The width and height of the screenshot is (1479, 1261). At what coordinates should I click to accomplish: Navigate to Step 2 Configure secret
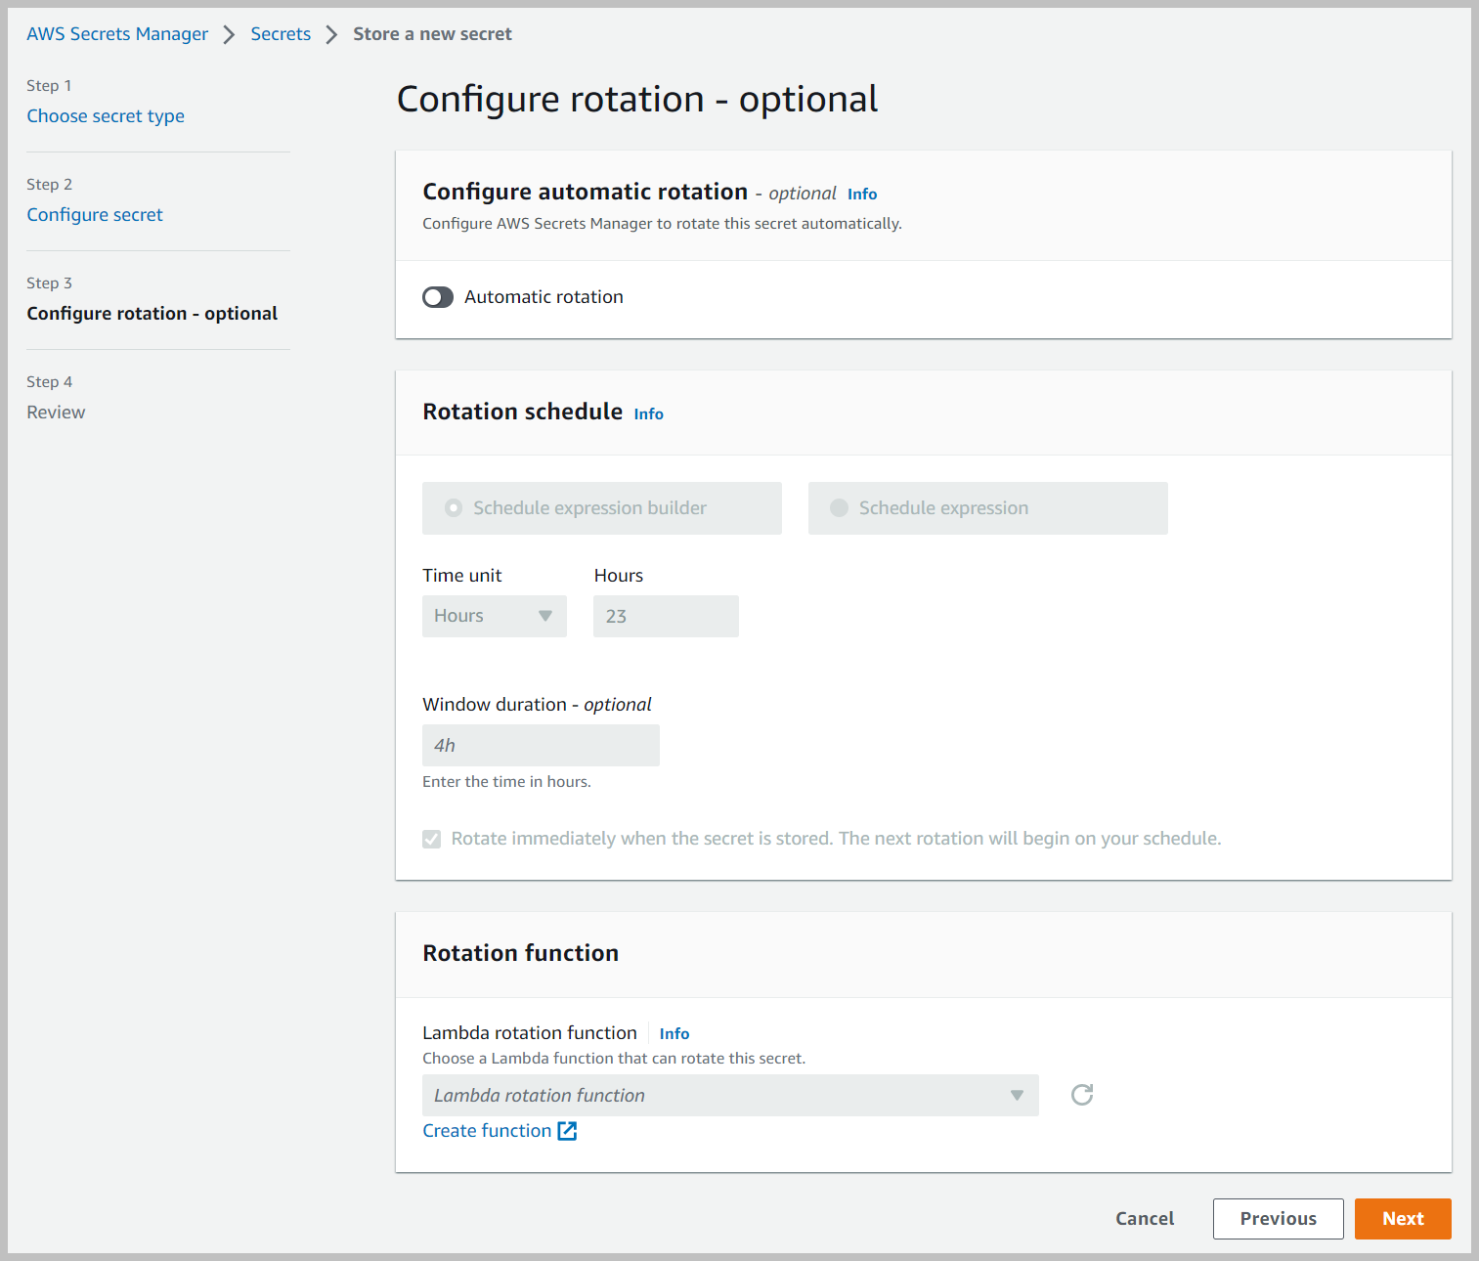coord(94,214)
